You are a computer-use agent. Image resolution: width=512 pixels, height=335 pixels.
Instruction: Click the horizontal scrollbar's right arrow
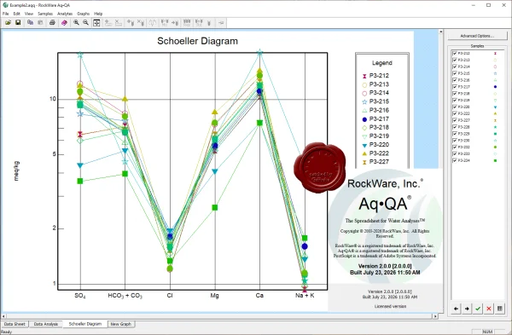pos(435,316)
